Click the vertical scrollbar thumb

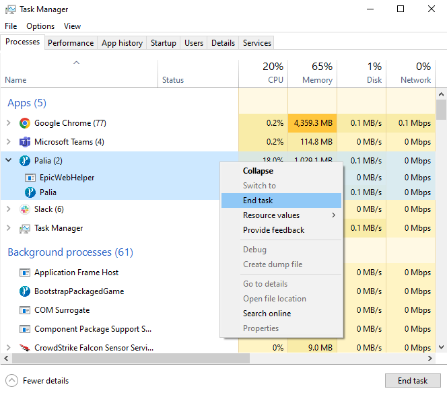coord(442,110)
